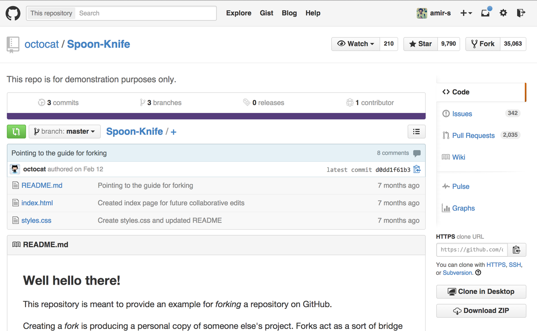Copy the HTTPS clone URL to clipboard

click(516, 250)
